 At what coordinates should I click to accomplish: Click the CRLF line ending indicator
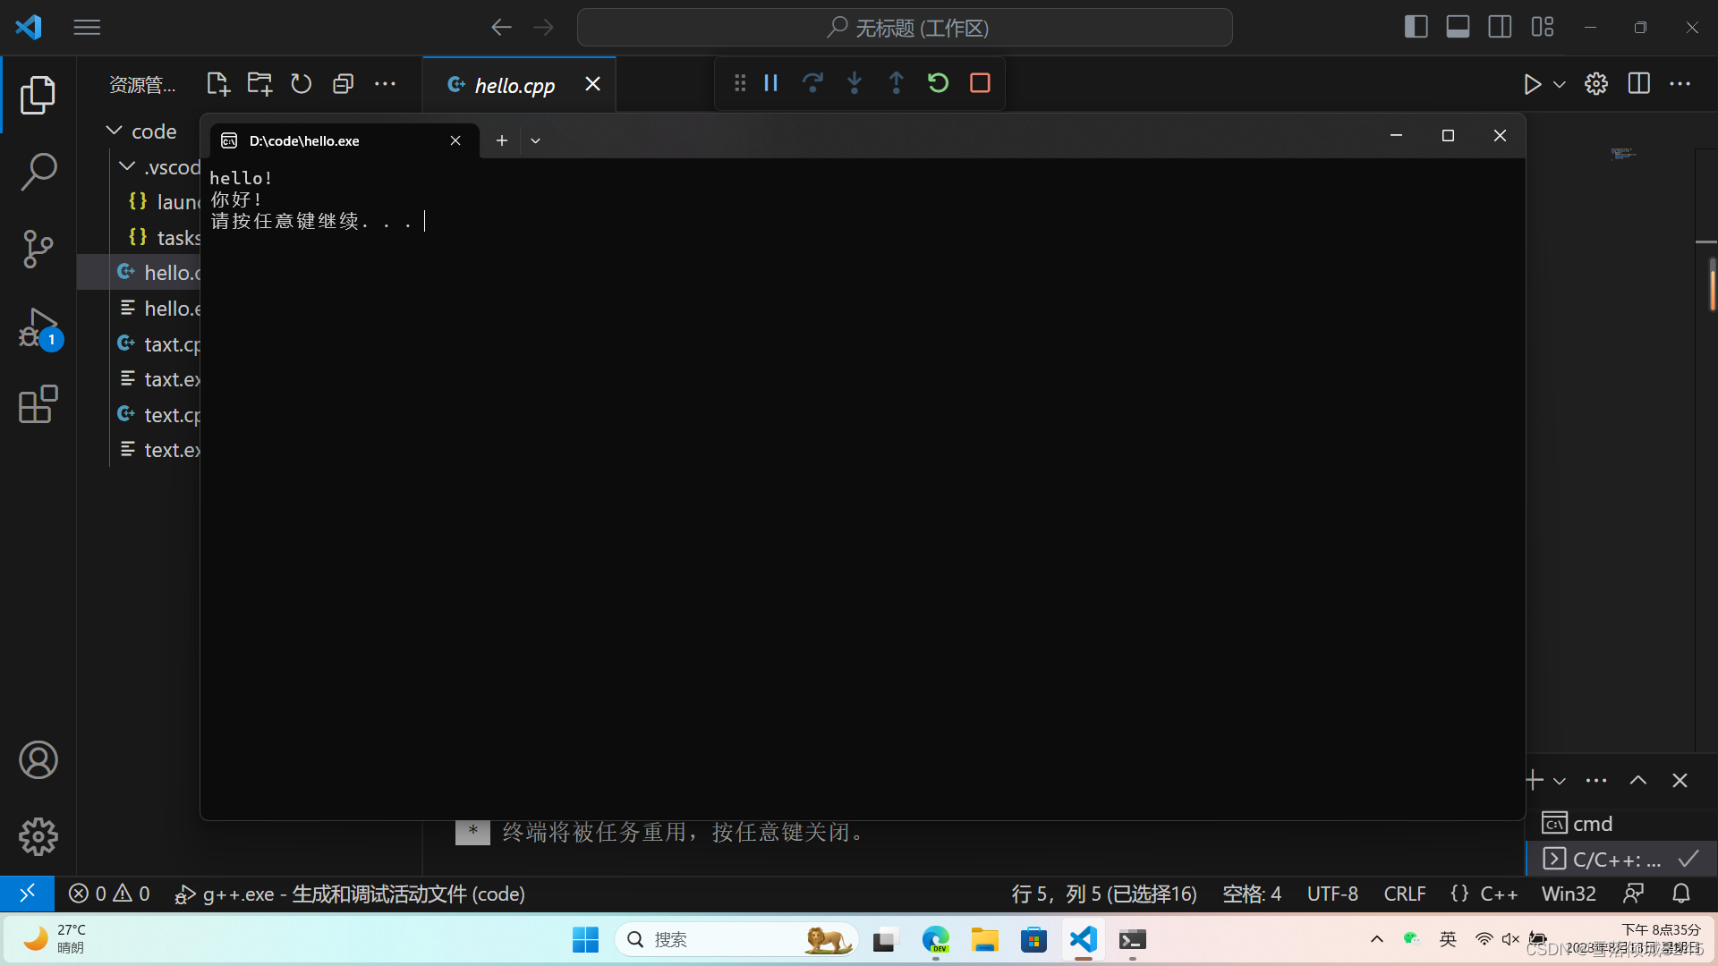tap(1404, 894)
